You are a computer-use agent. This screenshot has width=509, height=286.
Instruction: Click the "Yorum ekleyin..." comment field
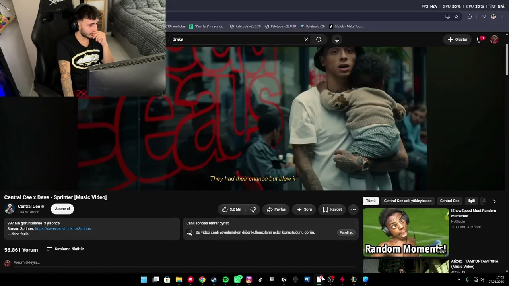183,263
